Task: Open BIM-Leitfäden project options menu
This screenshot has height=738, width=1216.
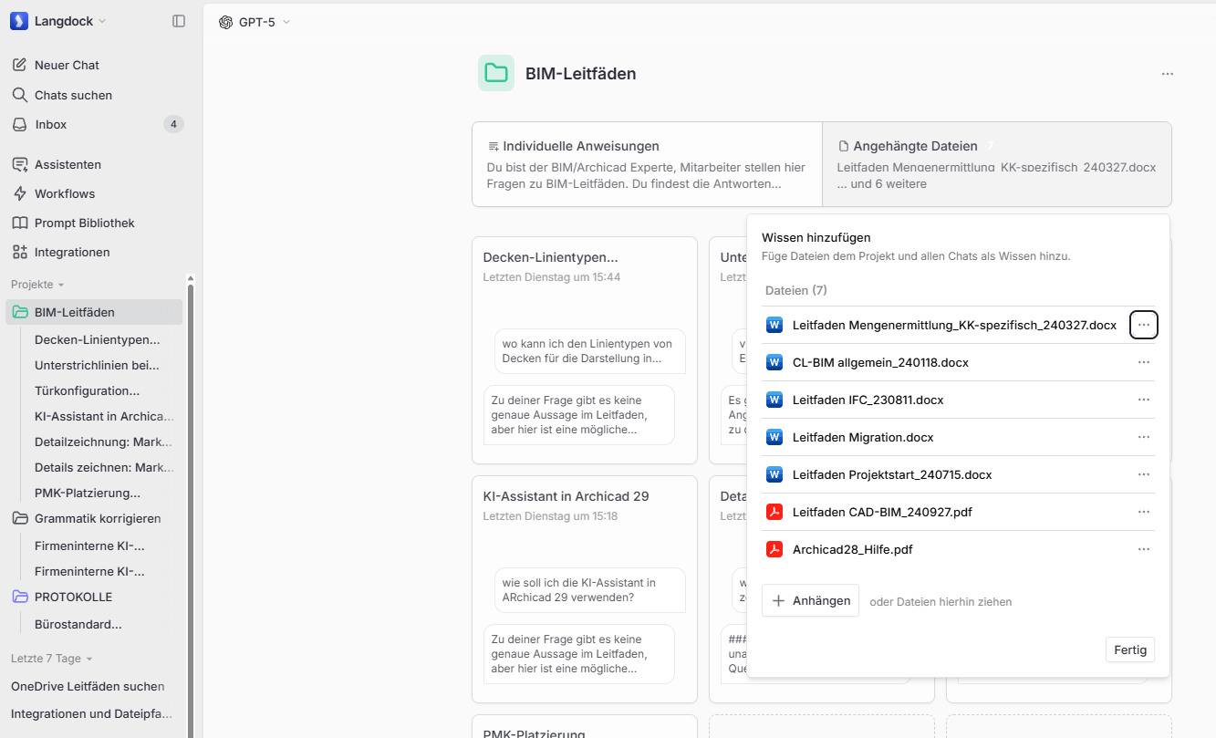Action: pos(1168,74)
